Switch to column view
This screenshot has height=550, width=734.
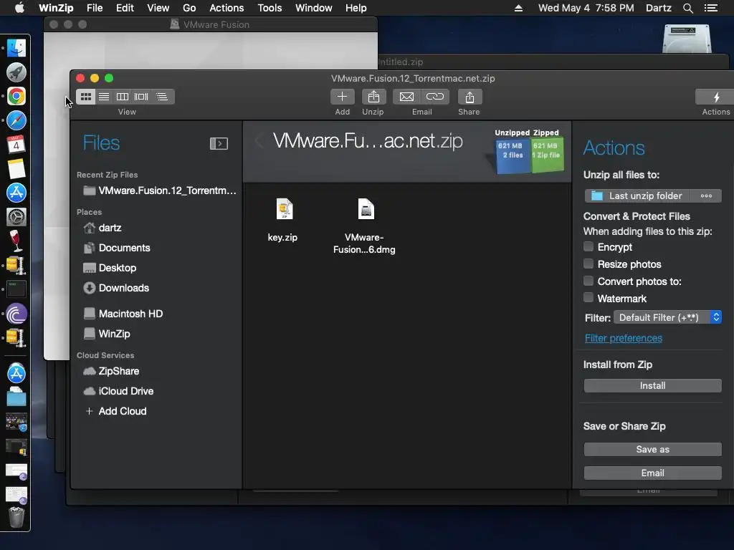122,97
